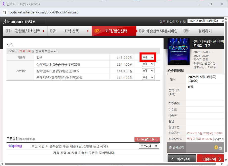This screenshot has width=228, height=166.
Task: Open the quantity dropdown for 장애인(1~3급) discount
Action: coord(148,64)
